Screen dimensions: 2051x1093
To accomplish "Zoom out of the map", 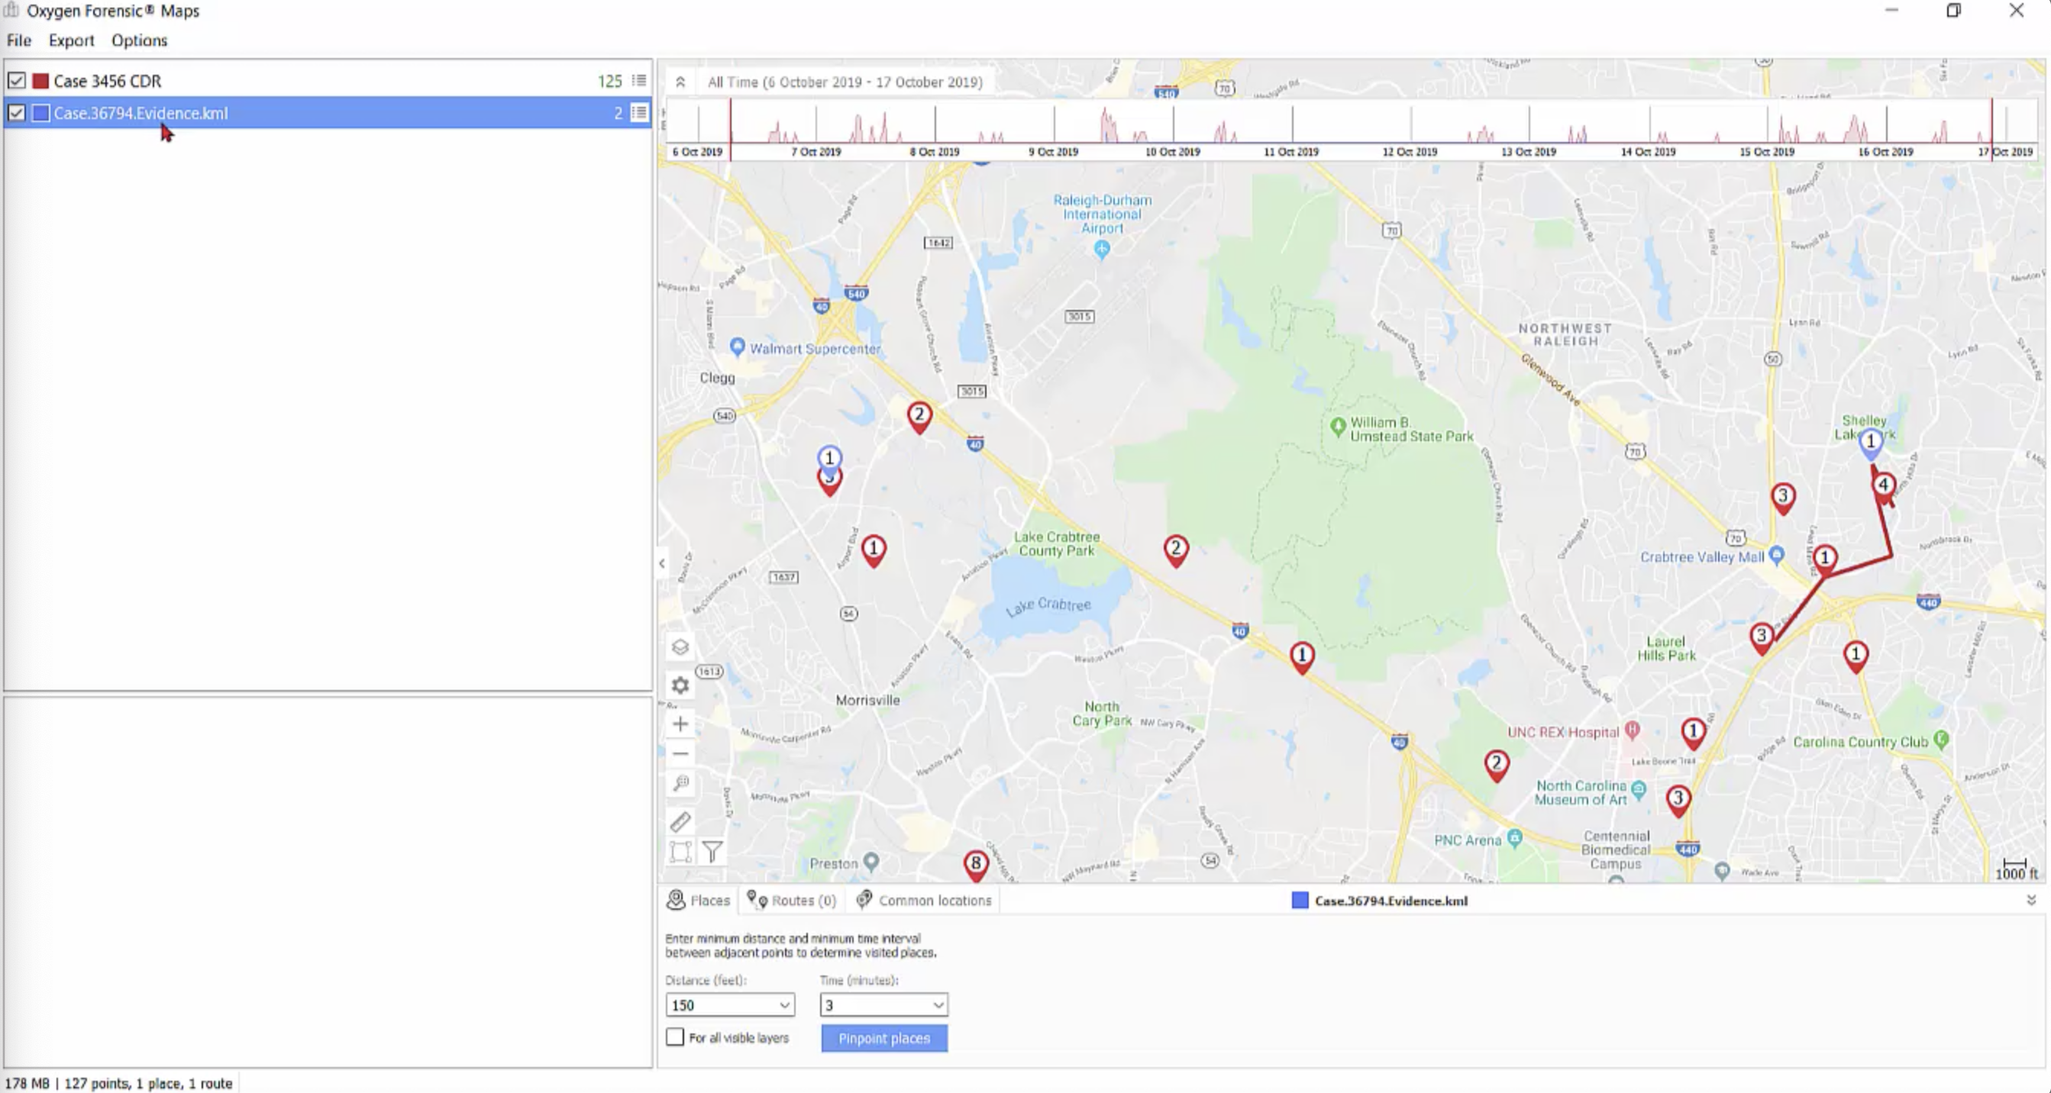I will point(680,753).
